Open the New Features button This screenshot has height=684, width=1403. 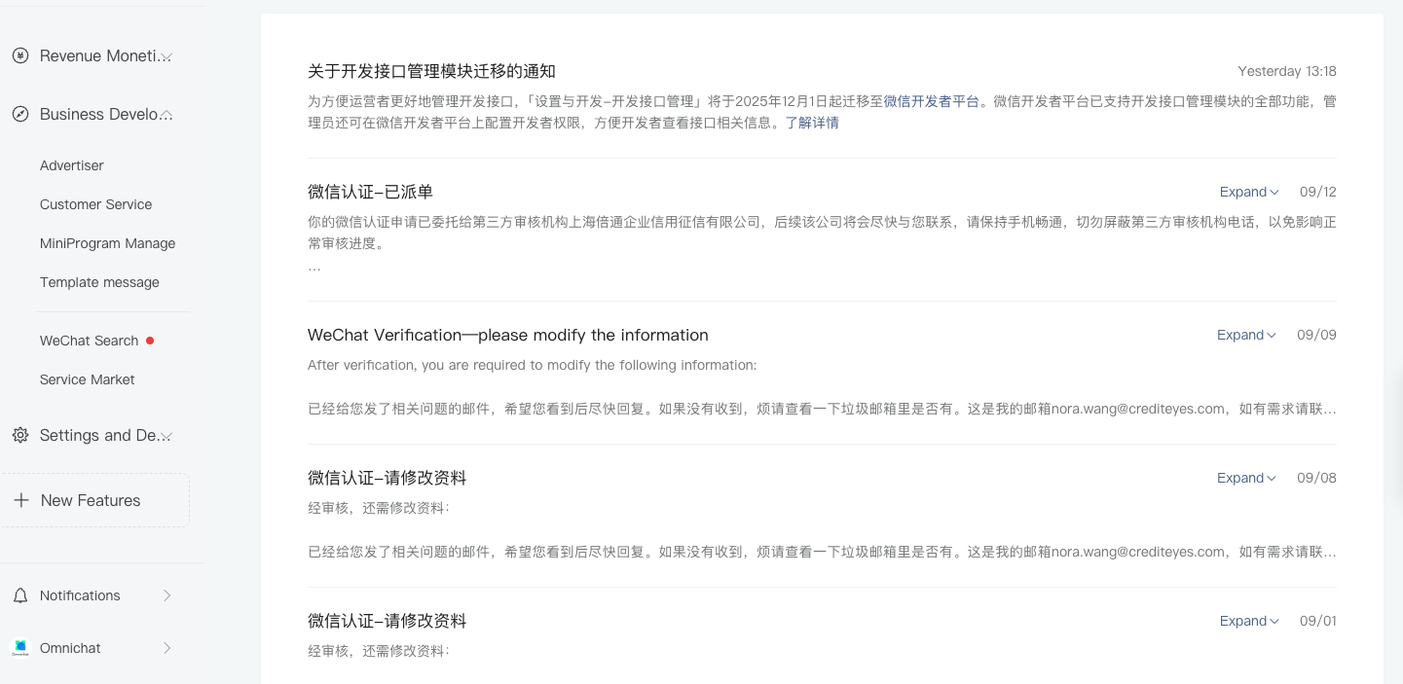click(91, 501)
